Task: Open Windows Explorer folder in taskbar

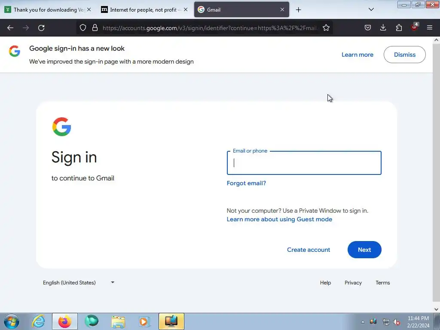Action: [118, 321]
